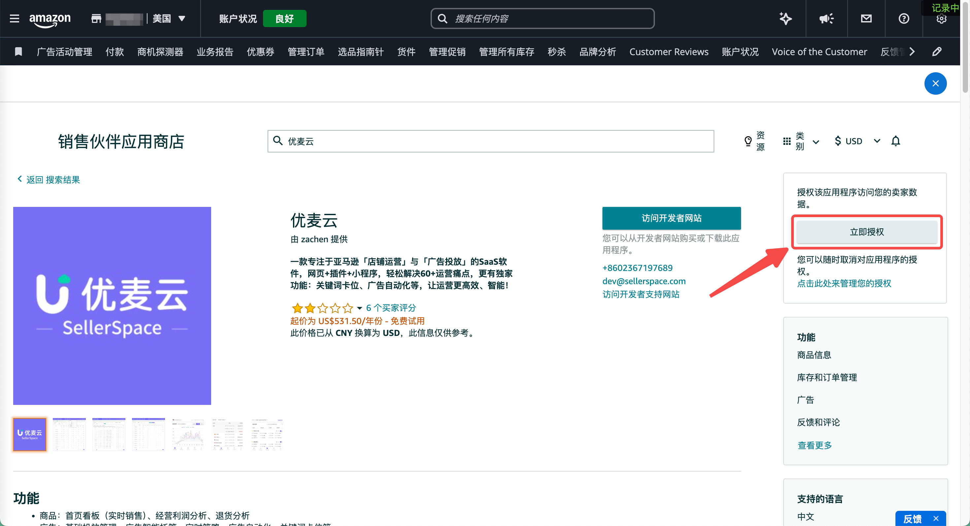Open 管理所有库存 menu item
The width and height of the screenshot is (970, 526).
pyautogui.click(x=506, y=51)
